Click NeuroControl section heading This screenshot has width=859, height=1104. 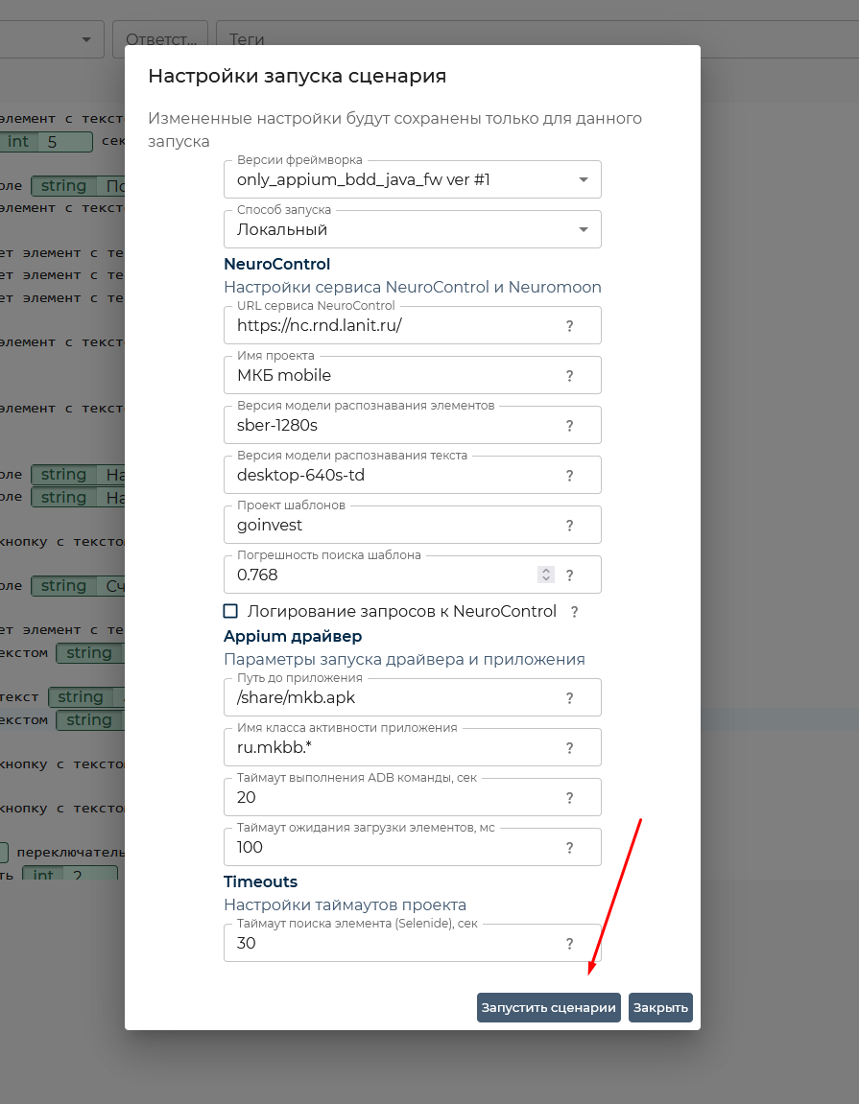[x=277, y=264]
